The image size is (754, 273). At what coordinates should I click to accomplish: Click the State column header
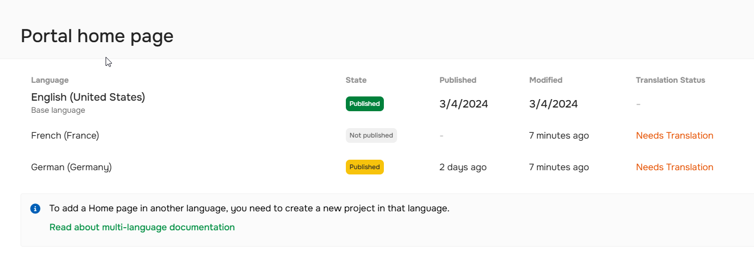356,80
